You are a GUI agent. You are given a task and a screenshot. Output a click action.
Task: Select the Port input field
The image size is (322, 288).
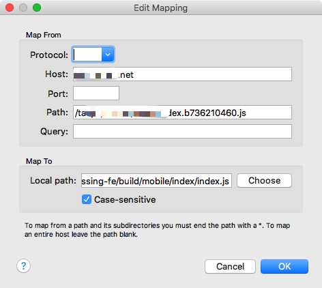(x=96, y=93)
